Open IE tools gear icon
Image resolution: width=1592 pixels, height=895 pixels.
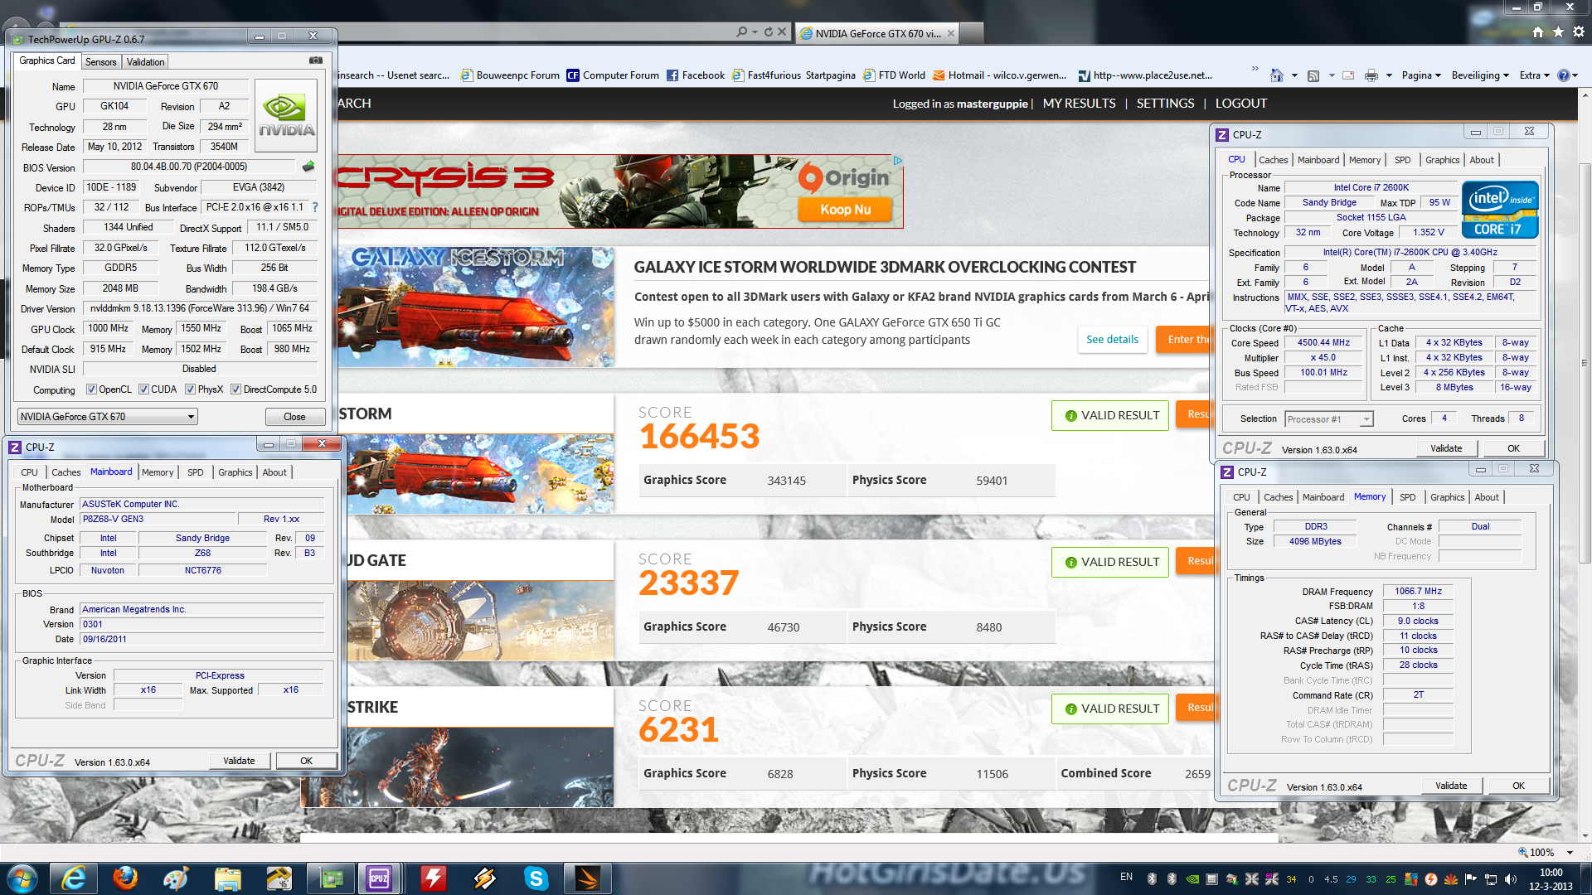click(1579, 31)
